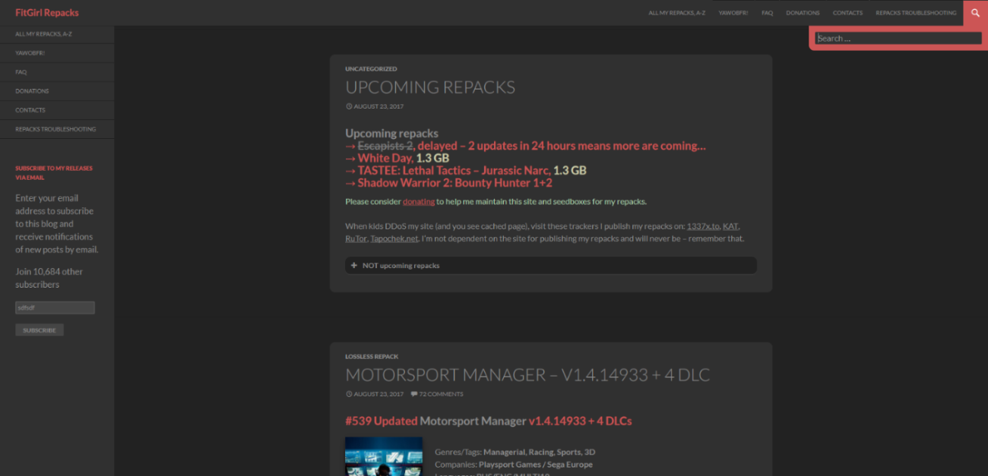Viewport: 988px width, 476px height.
Task: Click the Motorsport Manager cover thumbnail
Action: click(384, 456)
